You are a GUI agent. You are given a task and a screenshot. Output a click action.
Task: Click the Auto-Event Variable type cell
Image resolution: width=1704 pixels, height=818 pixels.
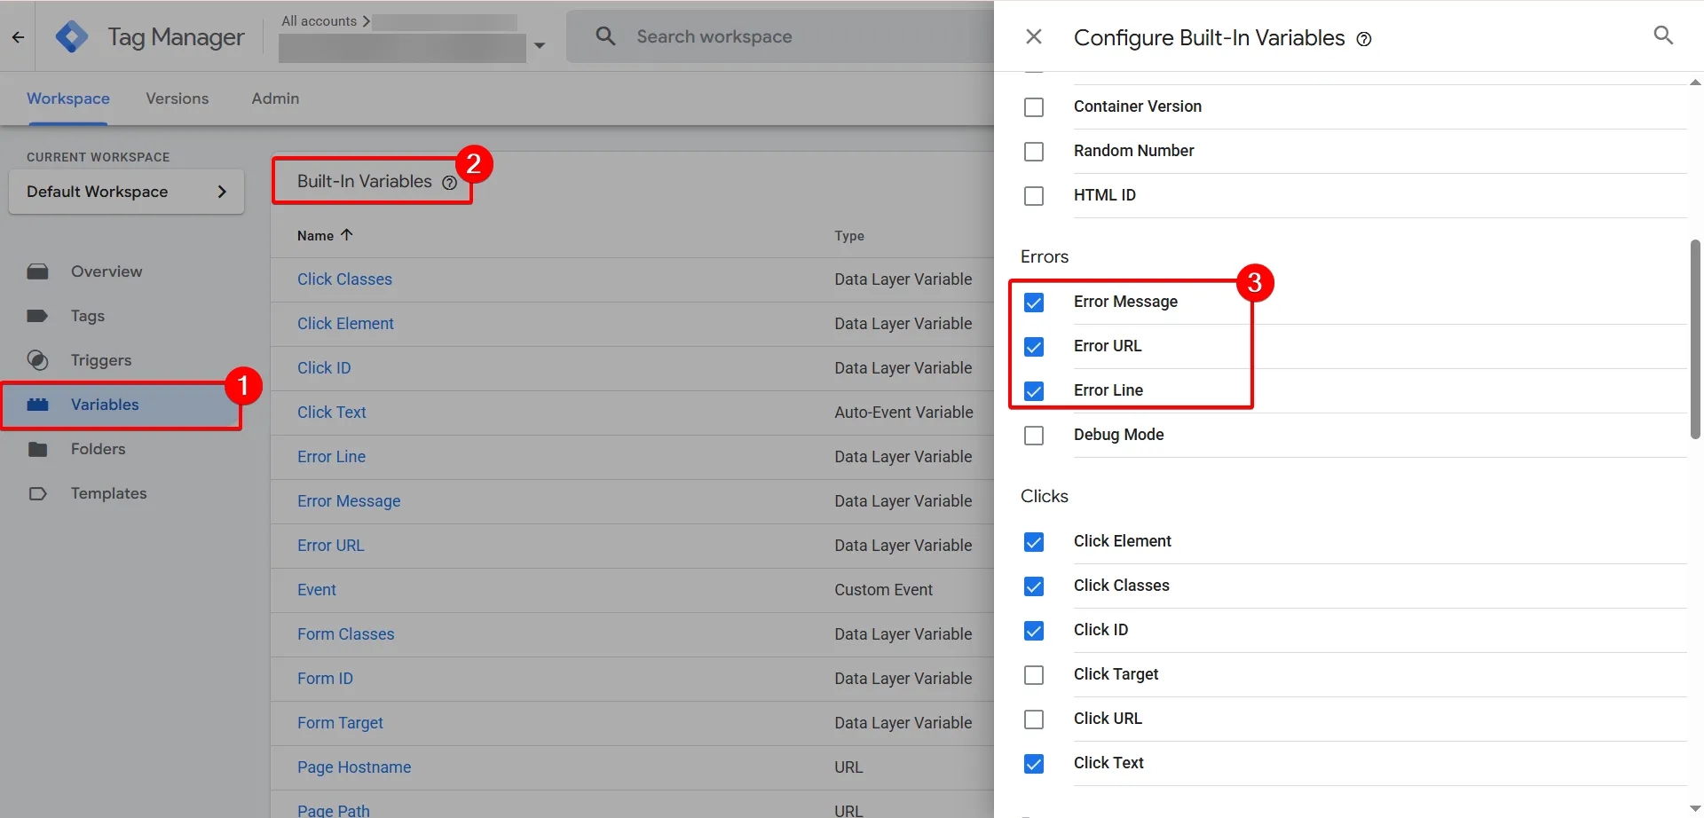click(x=903, y=413)
